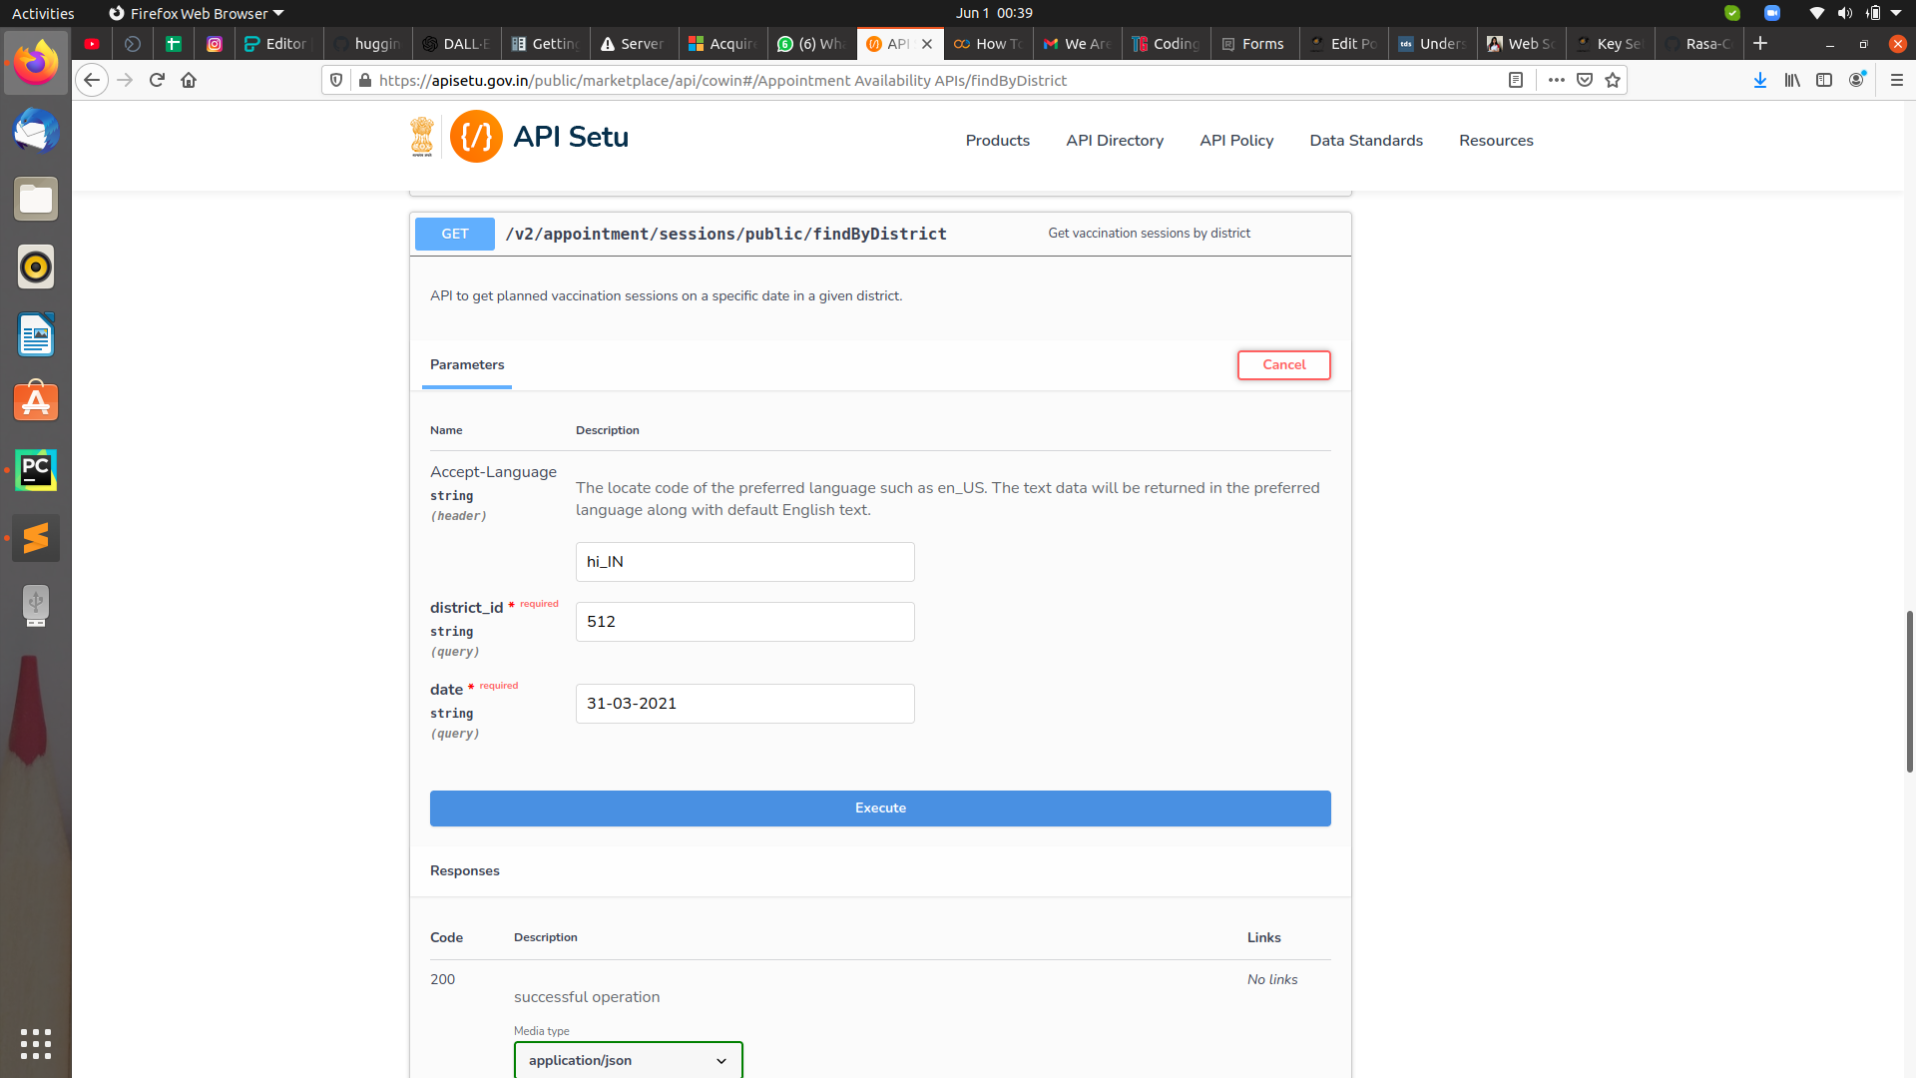Screen dimensions: 1916x1078
Task: Open the Firefox account profile icon
Action: click(x=1857, y=80)
